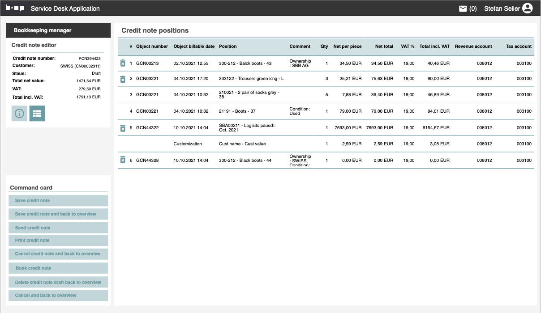Open the info view icon
The height and width of the screenshot is (313, 541).
[19, 114]
